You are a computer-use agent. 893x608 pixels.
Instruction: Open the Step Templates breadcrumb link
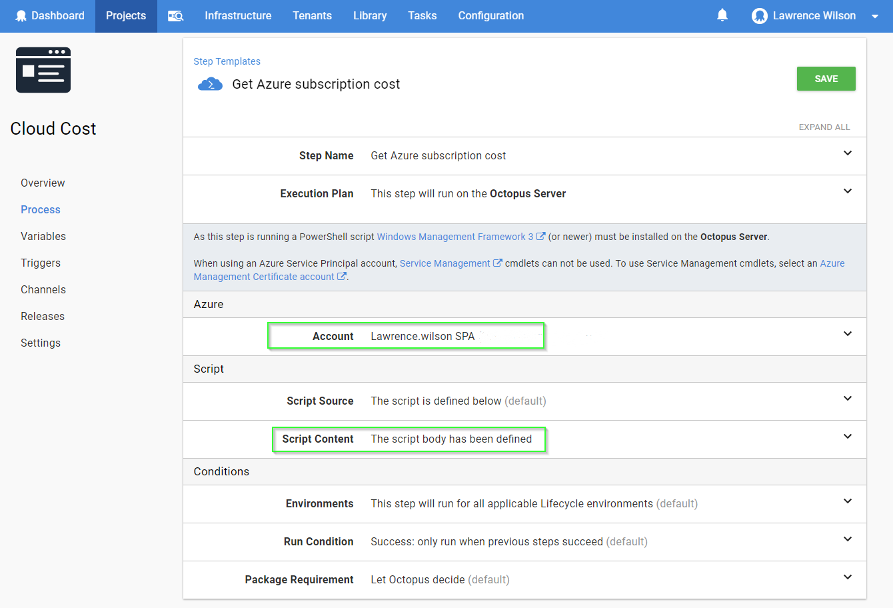227,61
